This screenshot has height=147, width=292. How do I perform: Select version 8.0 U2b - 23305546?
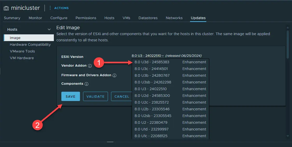[x=170, y=109]
